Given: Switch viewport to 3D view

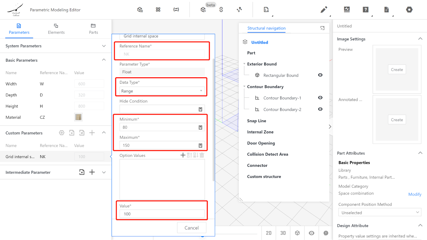Looking at the screenshot, I should [x=283, y=233].
